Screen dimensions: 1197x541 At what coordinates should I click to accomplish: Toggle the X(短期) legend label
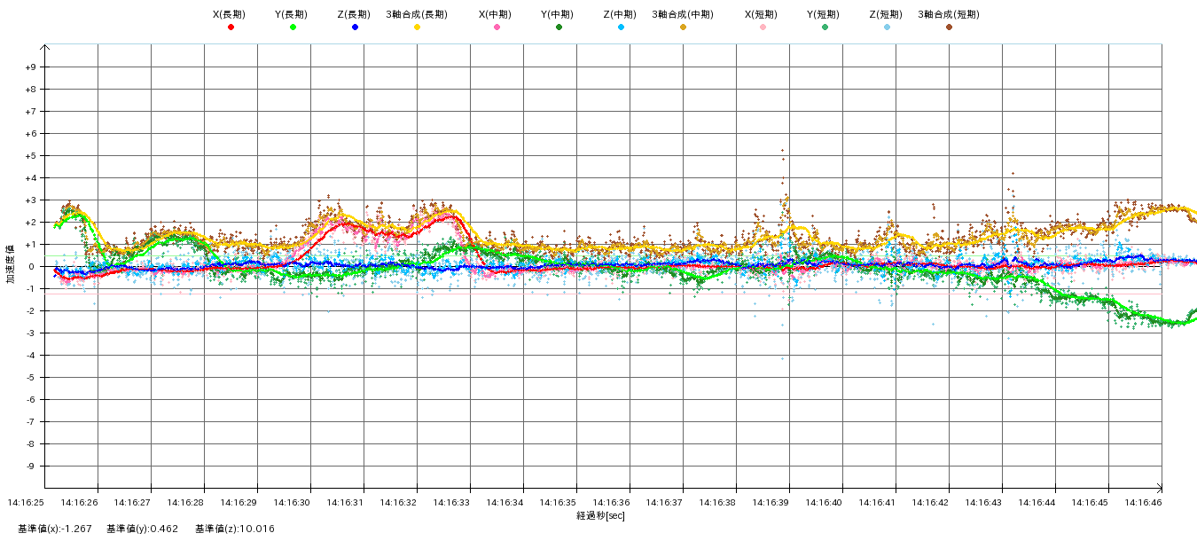pos(762,14)
